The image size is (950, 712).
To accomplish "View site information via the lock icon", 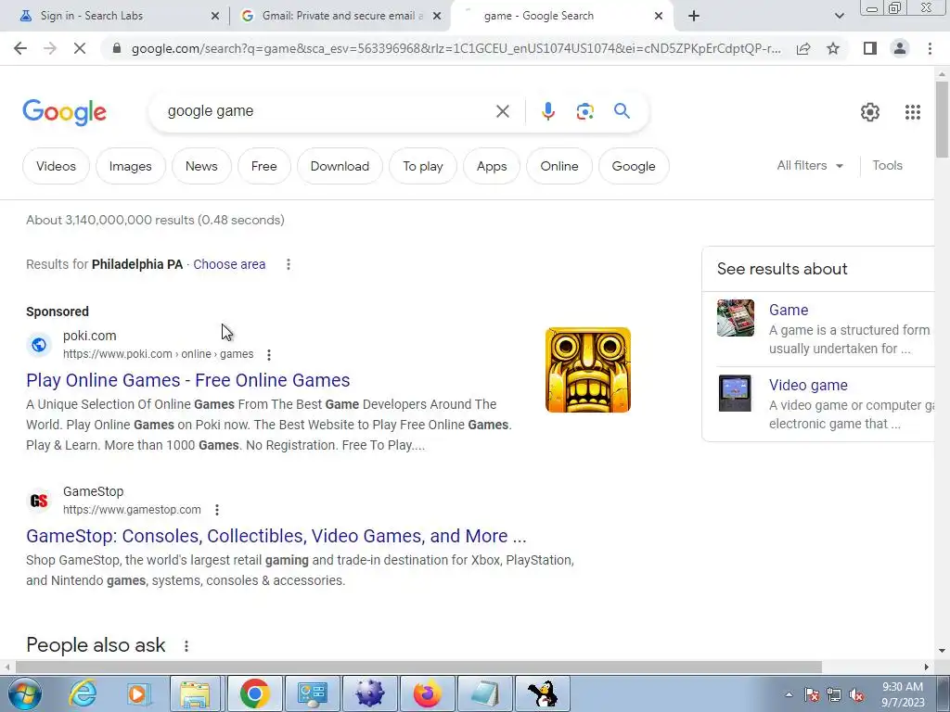I will [x=117, y=48].
